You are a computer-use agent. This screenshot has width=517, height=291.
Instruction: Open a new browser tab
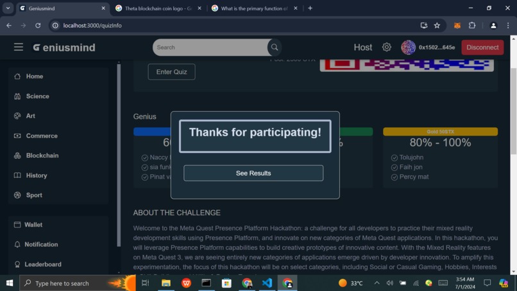point(310,8)
